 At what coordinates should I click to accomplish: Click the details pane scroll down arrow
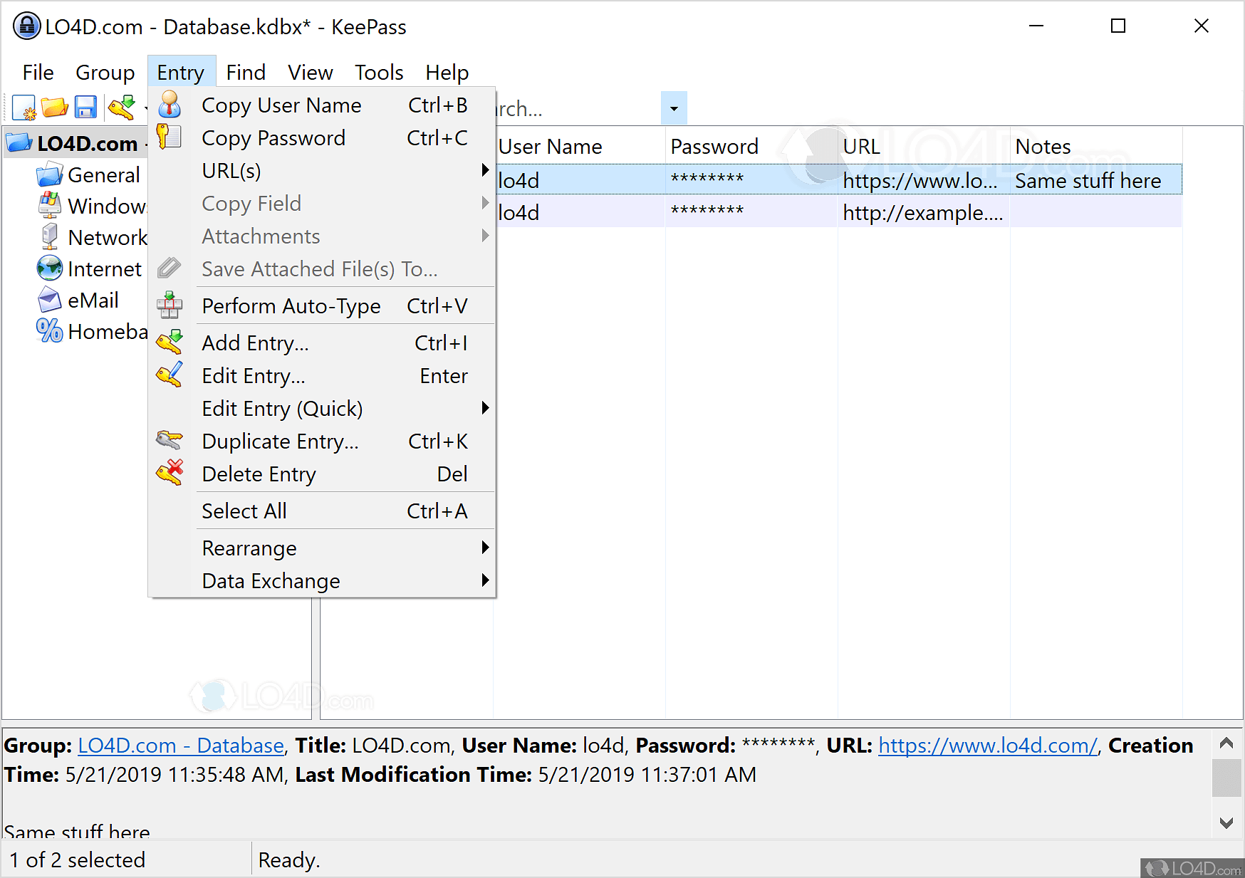[x=1226, y=823]
